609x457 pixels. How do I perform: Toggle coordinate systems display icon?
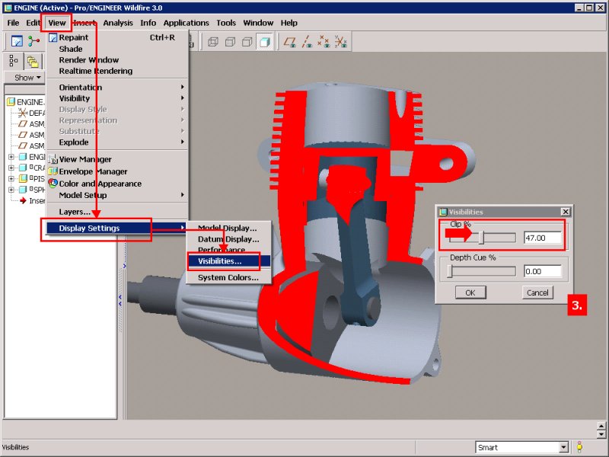(340, 42)
